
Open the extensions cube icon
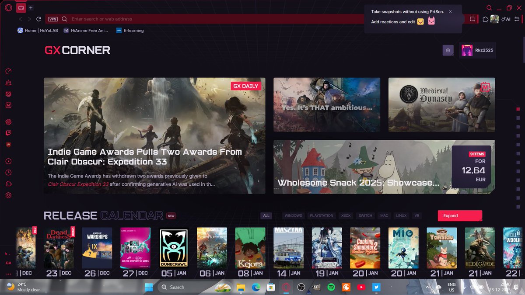(x=485, y=19)
